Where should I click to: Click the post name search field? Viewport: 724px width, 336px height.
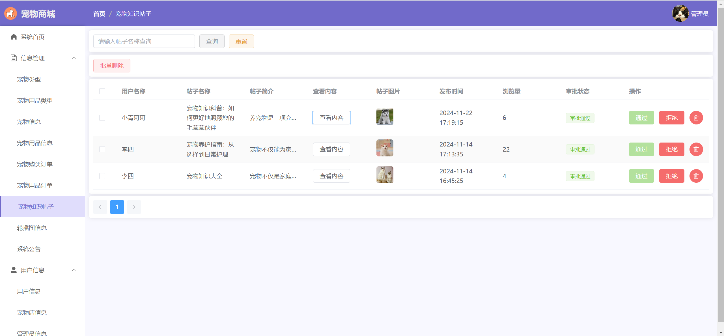pyautogui.click(x=144, y=41)
